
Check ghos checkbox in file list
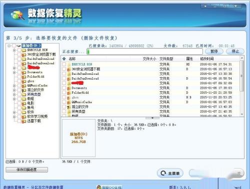(x=64, y=98)
